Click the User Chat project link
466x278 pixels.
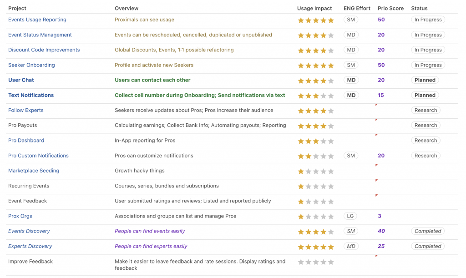coord(21,80)
